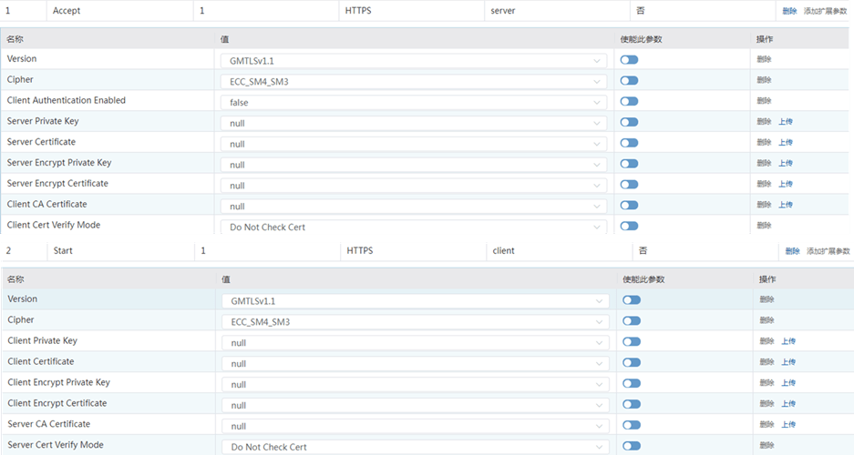Open the Client Authentication Enabled false dropdown
This screenshot has width=854, height=455.
coord(414,102)
